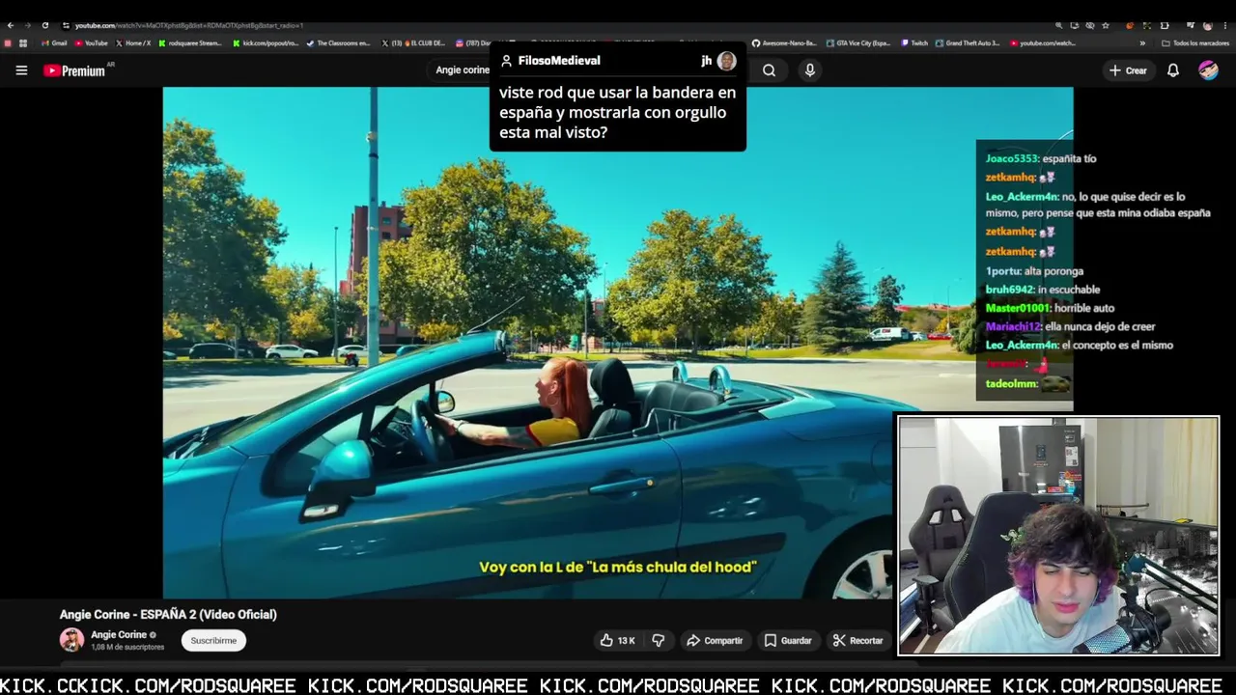Expand the bookmarks overflow chevron
The width and height of the screenshot is (1236, 695).
click(1142, 43)
